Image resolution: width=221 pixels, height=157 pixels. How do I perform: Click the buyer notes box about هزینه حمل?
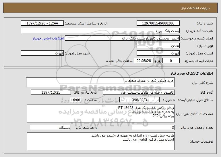tap(101, 141)
